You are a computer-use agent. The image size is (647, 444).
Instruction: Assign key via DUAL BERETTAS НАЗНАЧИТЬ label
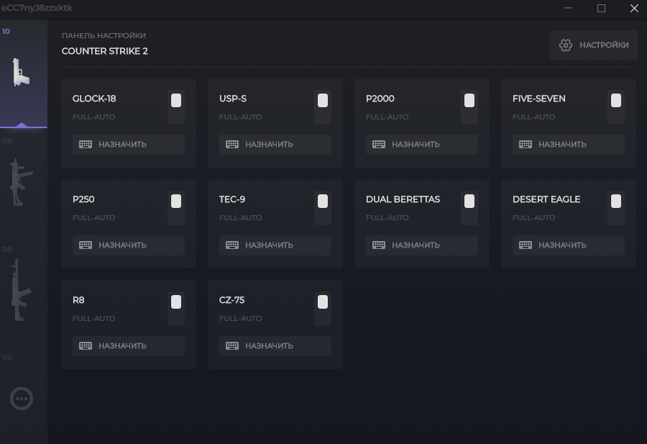pos(416,245)
